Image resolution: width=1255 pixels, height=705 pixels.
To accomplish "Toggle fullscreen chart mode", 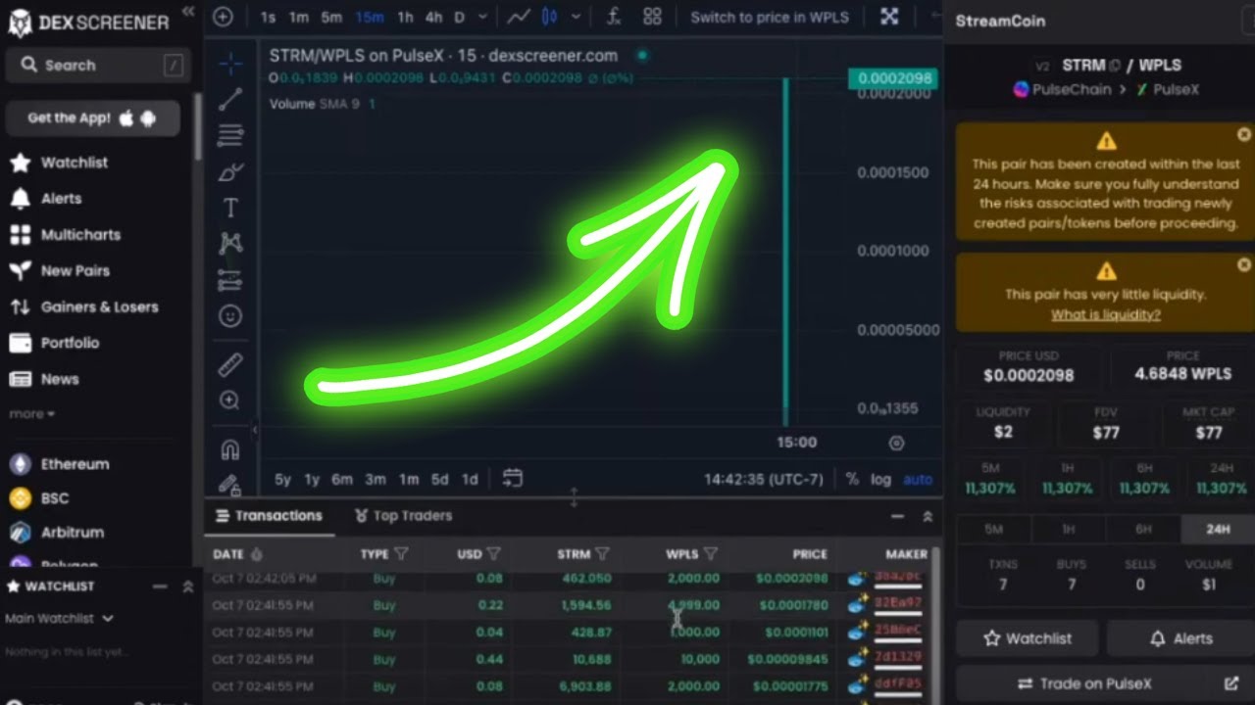I will (889, 17).
